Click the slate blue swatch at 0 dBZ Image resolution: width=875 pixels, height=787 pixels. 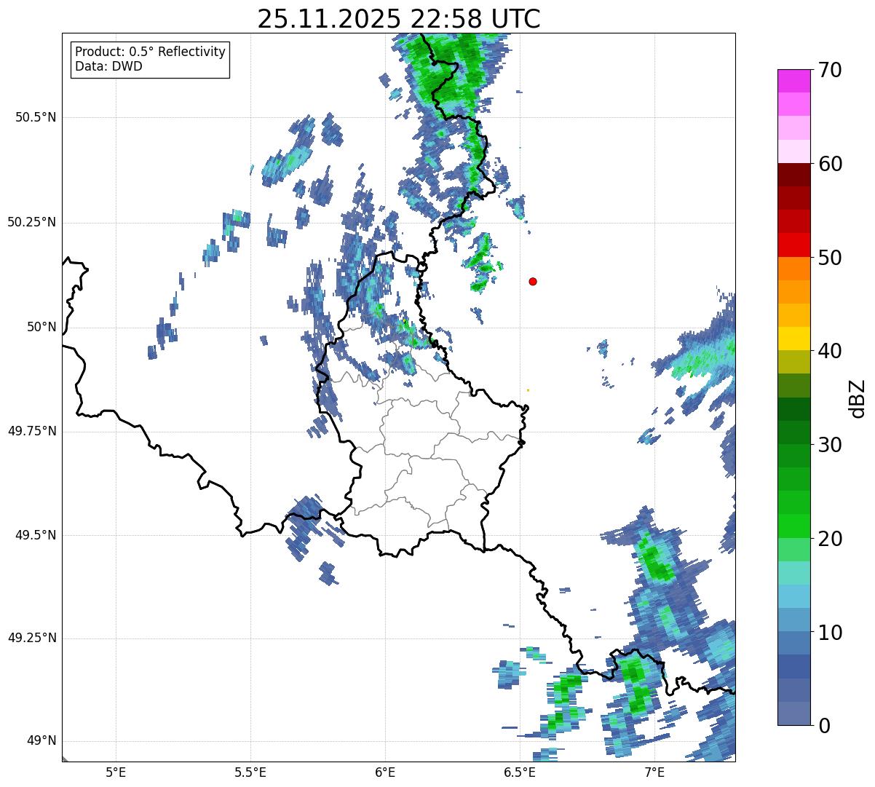[794, 713]
